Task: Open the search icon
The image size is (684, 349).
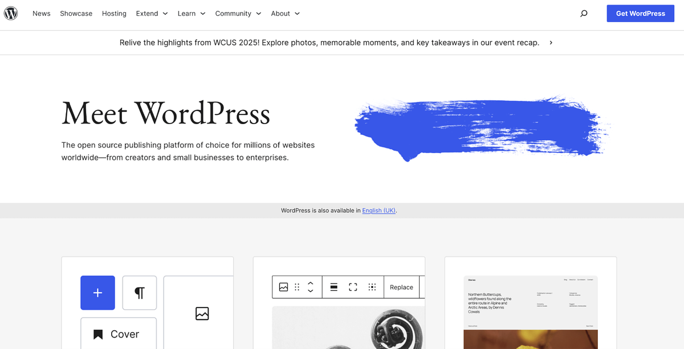Action: coord(584,13)
